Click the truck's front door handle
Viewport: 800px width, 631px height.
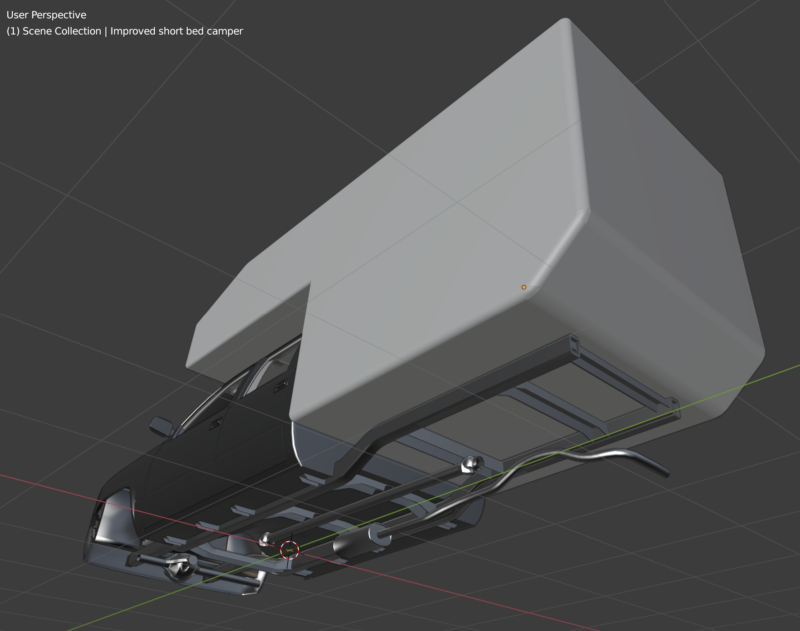tap(215, 424)
